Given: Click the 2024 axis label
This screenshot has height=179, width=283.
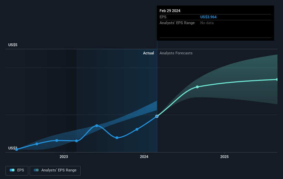Looking at the screenshot, I should [x=144, y=157].
